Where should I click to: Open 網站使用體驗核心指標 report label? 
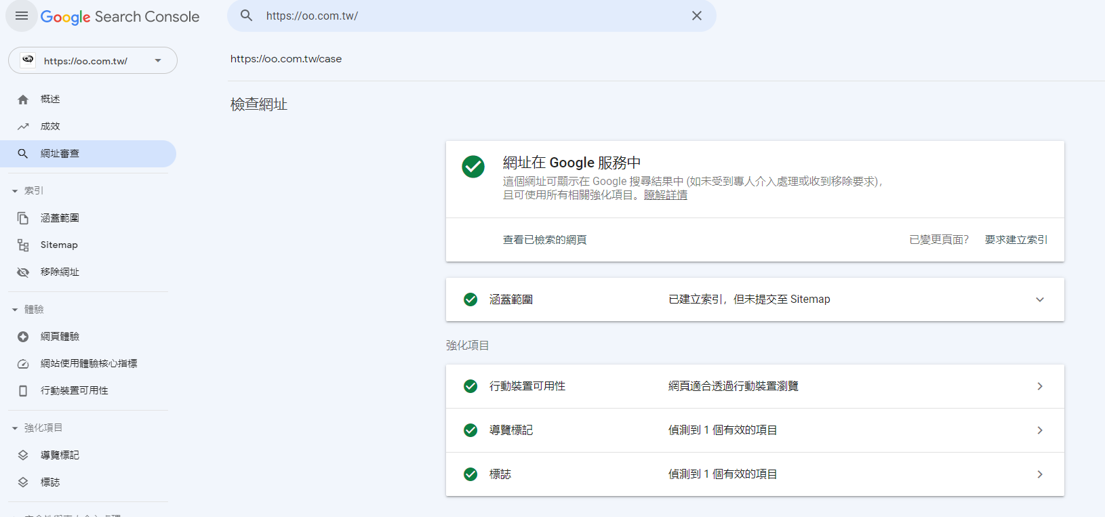click(89, 363)
